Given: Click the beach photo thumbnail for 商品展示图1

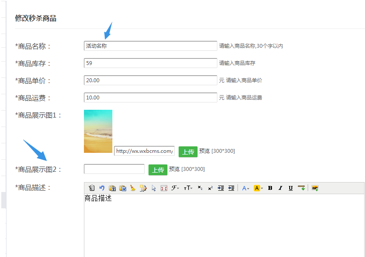Looking at the screenshot, I should pyautogui.click(x=98, y=131).
